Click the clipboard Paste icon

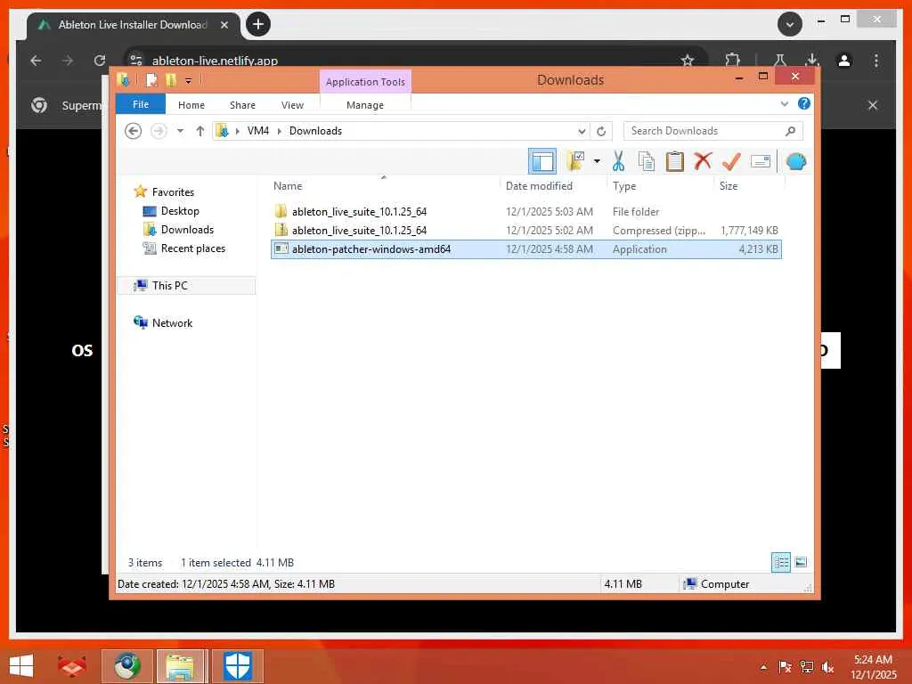(x=675, y=161)
